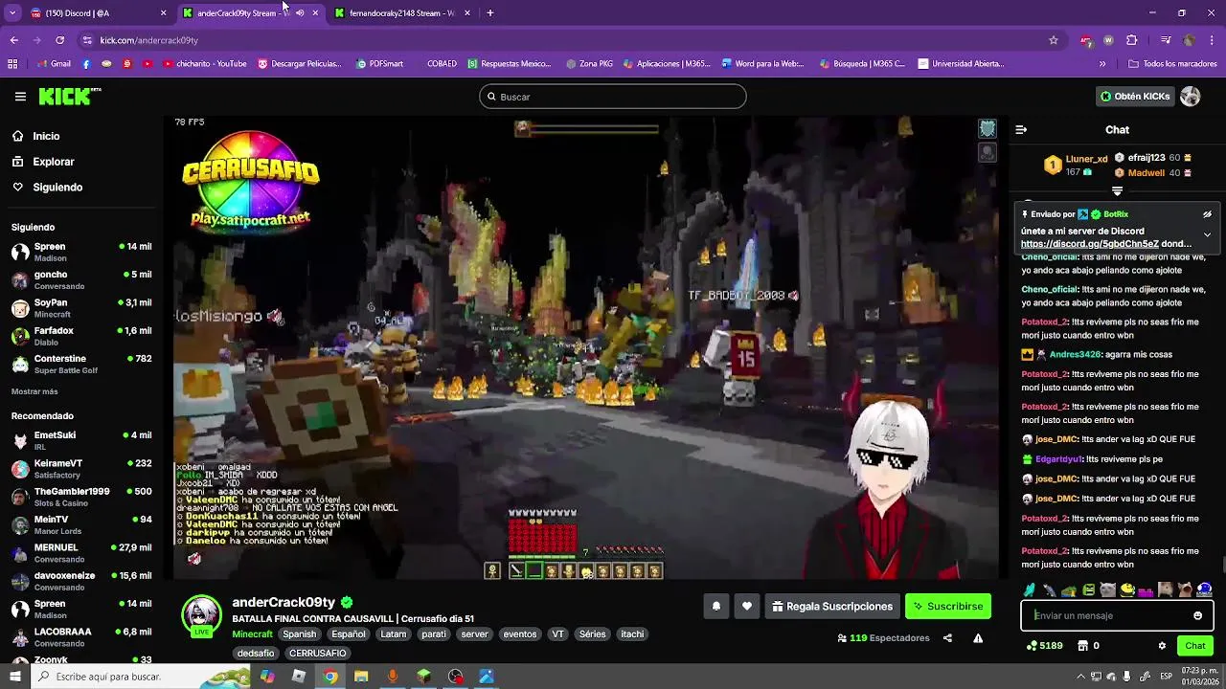This screenshot has height=689, width=1226.
Task: Send message with green Chat button
Action: 1194,646
